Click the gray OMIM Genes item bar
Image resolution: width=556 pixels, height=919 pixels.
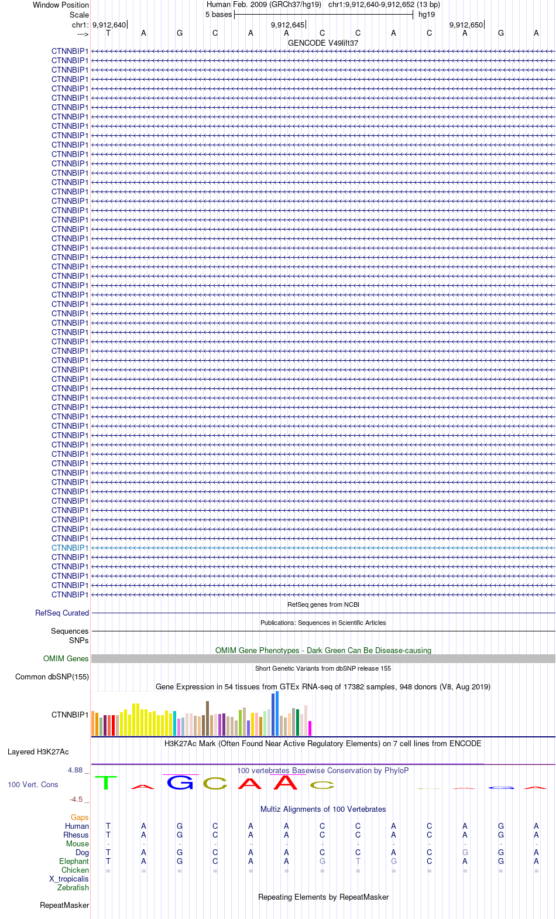tap(323, 658)
